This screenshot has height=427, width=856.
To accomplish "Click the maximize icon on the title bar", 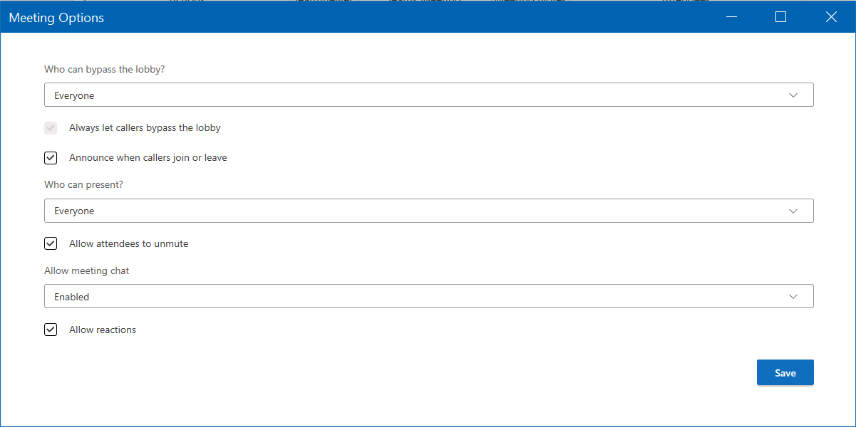I will click(x=780, y=16).
